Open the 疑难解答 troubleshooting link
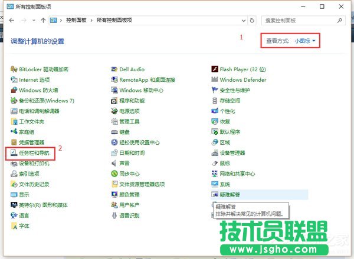The image size is (354, 259). (x=230, y=194)
